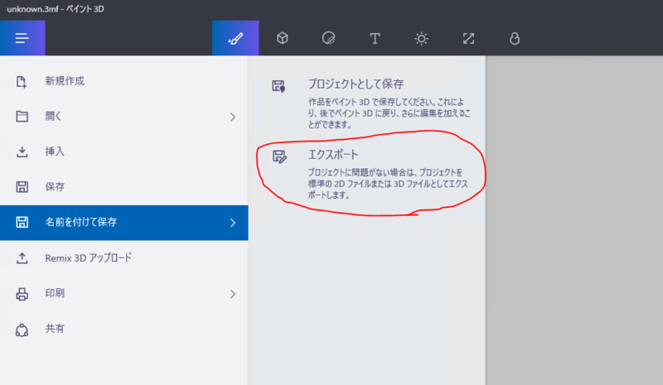Image resolution: width=663 pixels, height=385 pixels.
Task: Click the new file icon beside 新規作成
Action: (x=22, y=82)
